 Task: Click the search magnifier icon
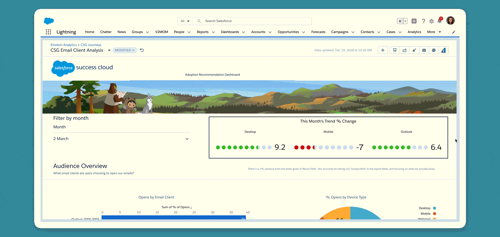(199, 21)
